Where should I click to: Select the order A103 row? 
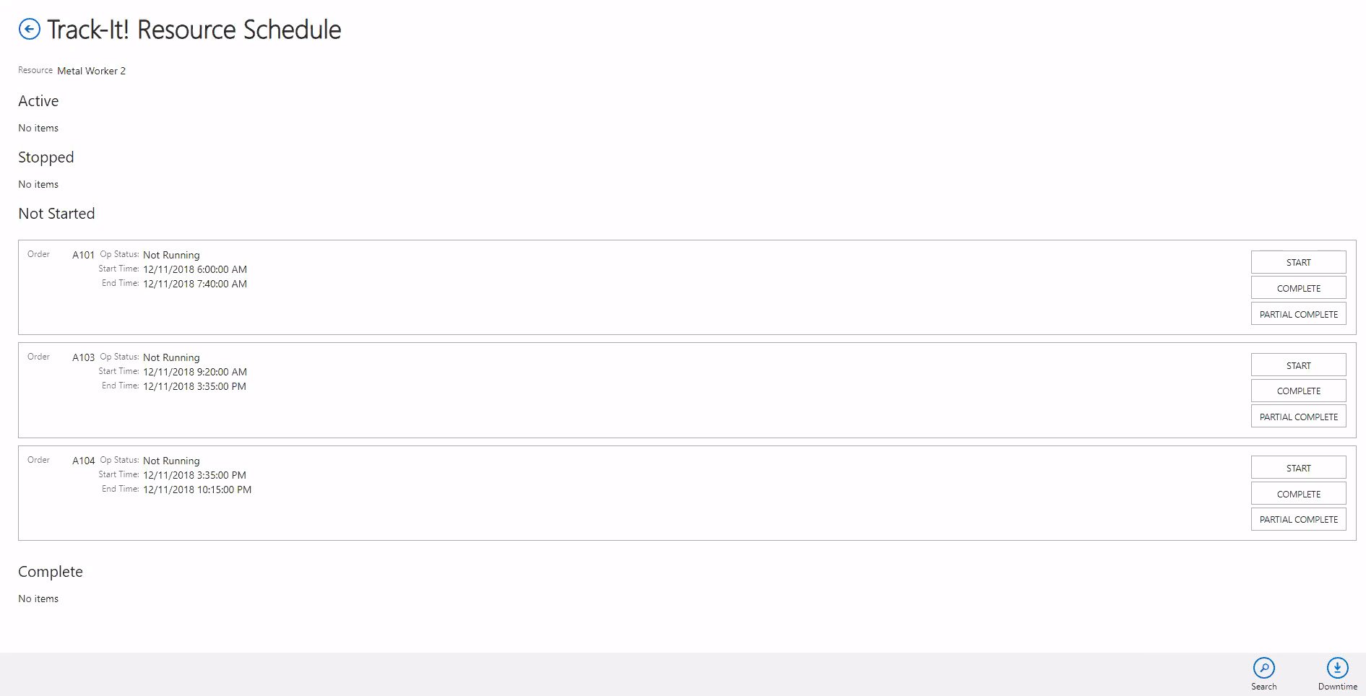[x=578, y=390]
